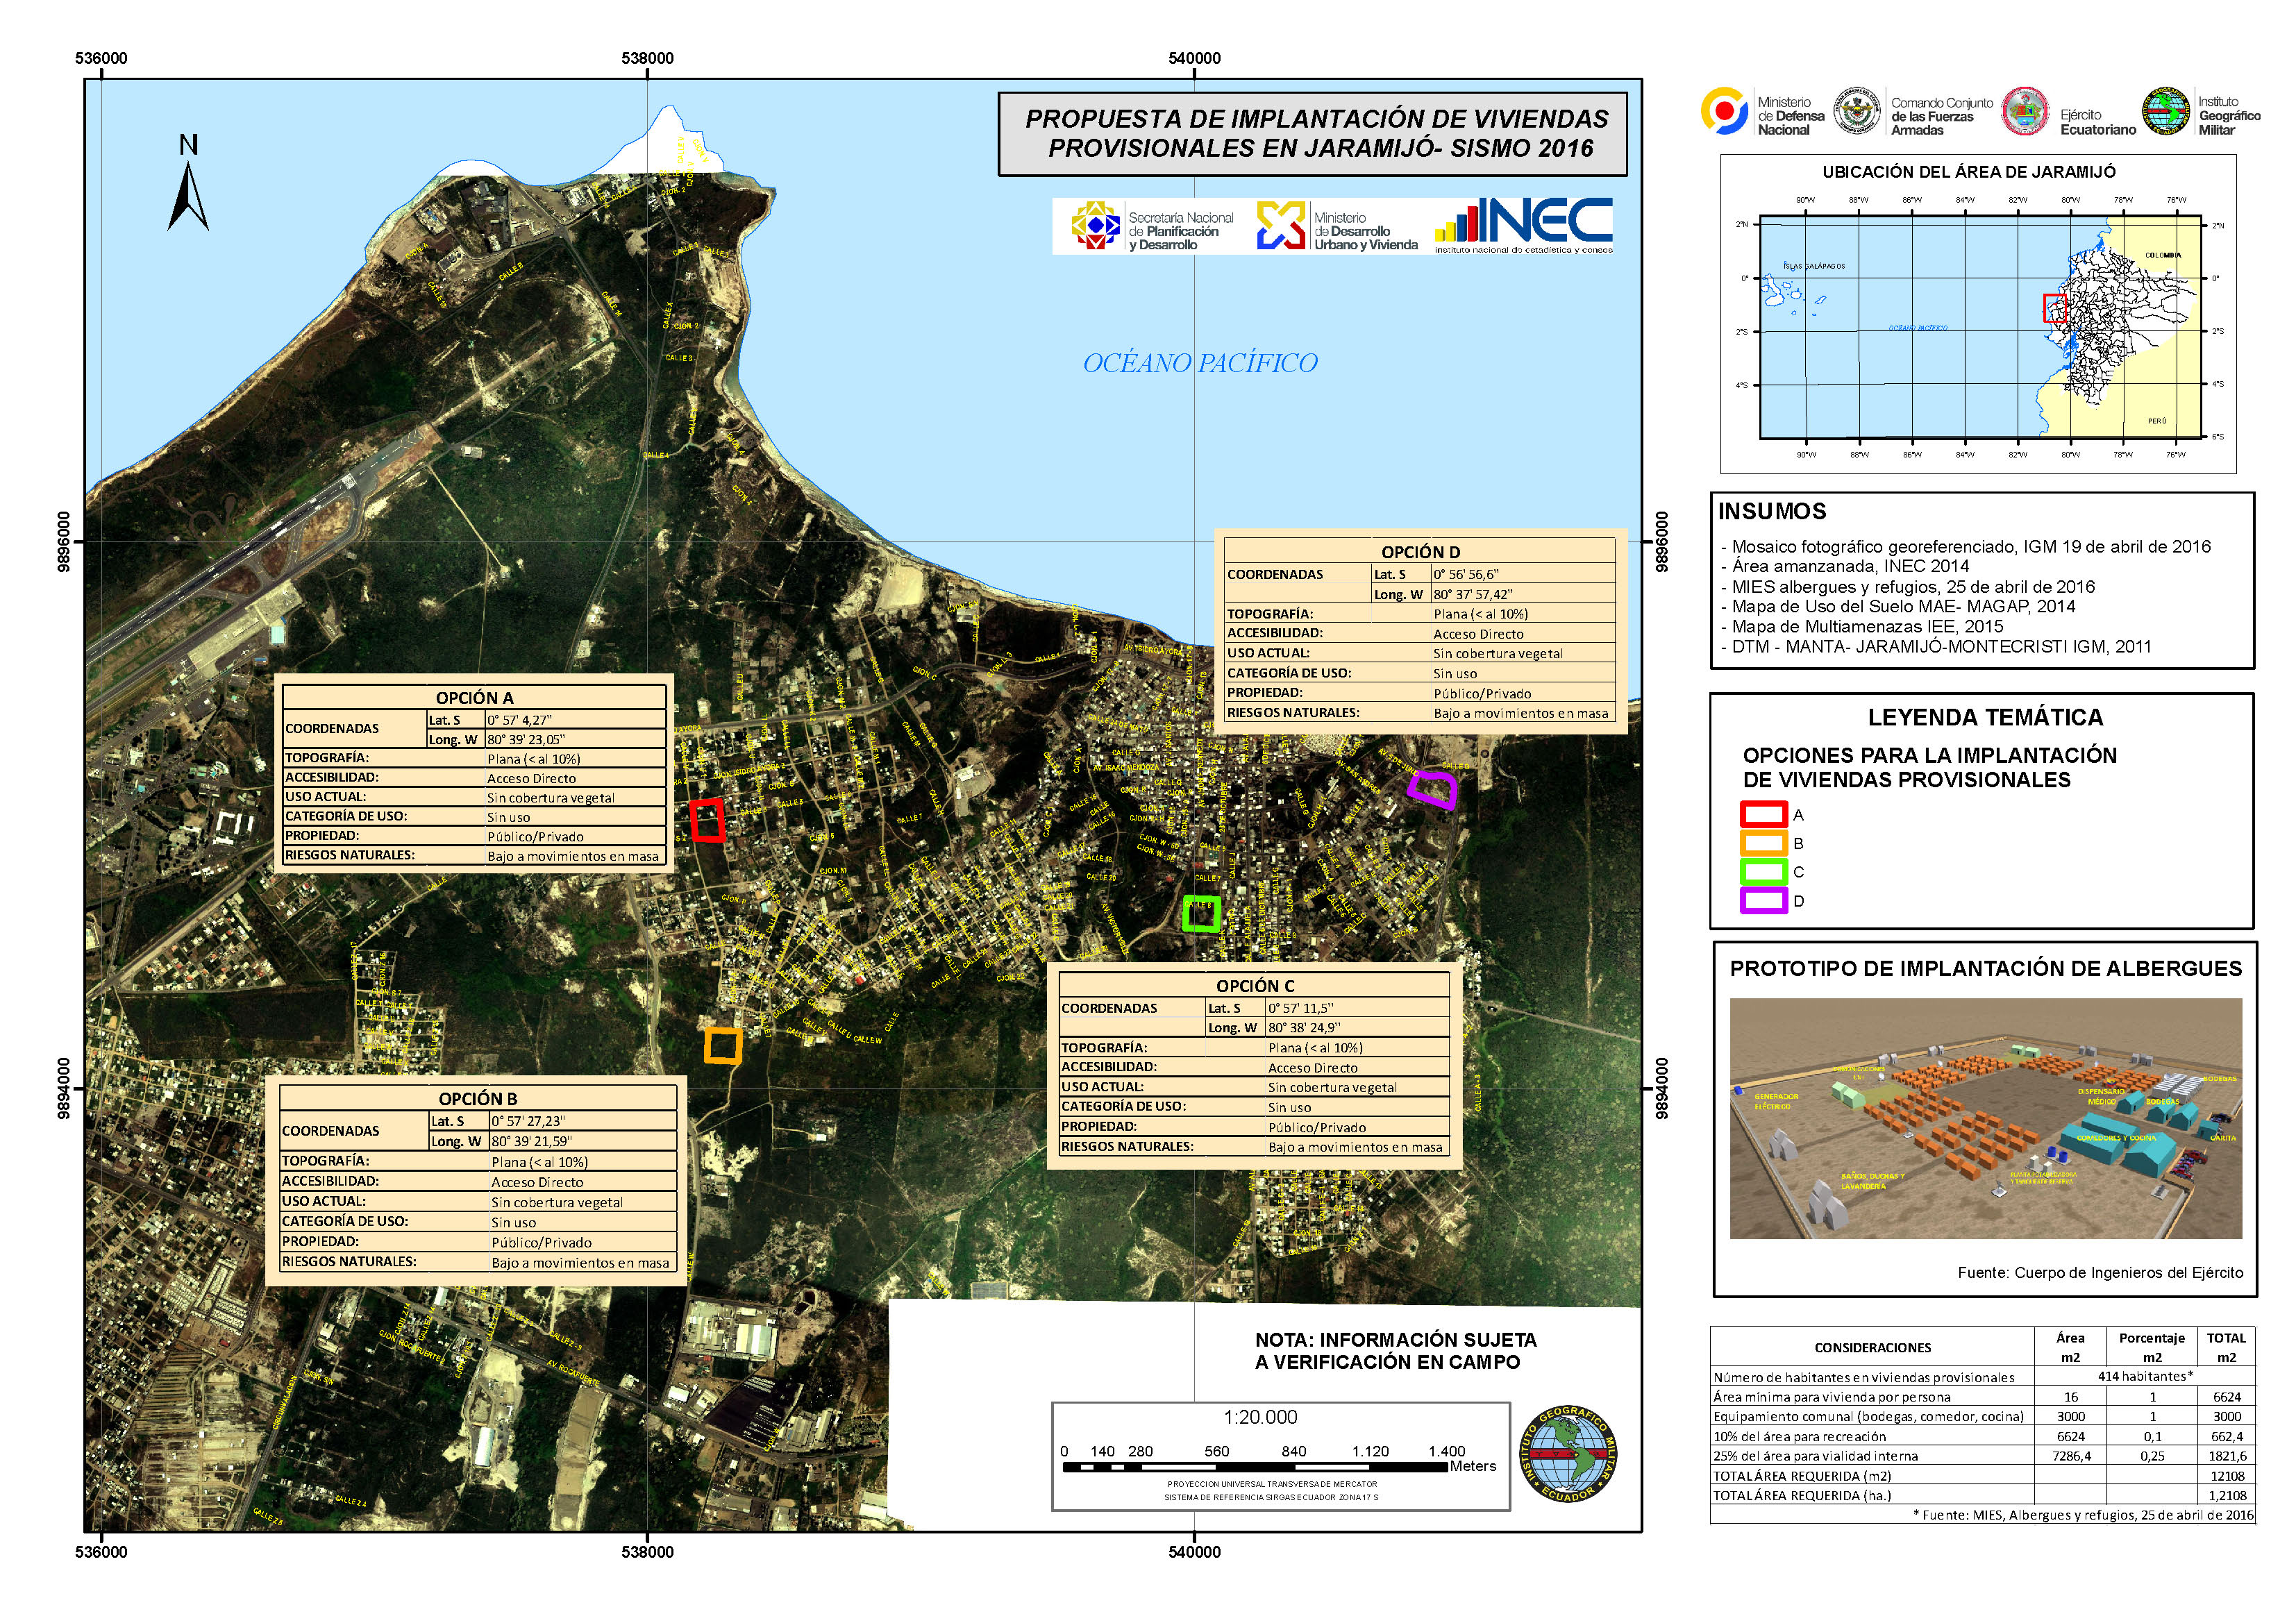This screenshot has height=1623, width=2296.
Task: Click the Comando Conjunto Fuerzas Armadas emblem
Action: [x=1858, y=112]
